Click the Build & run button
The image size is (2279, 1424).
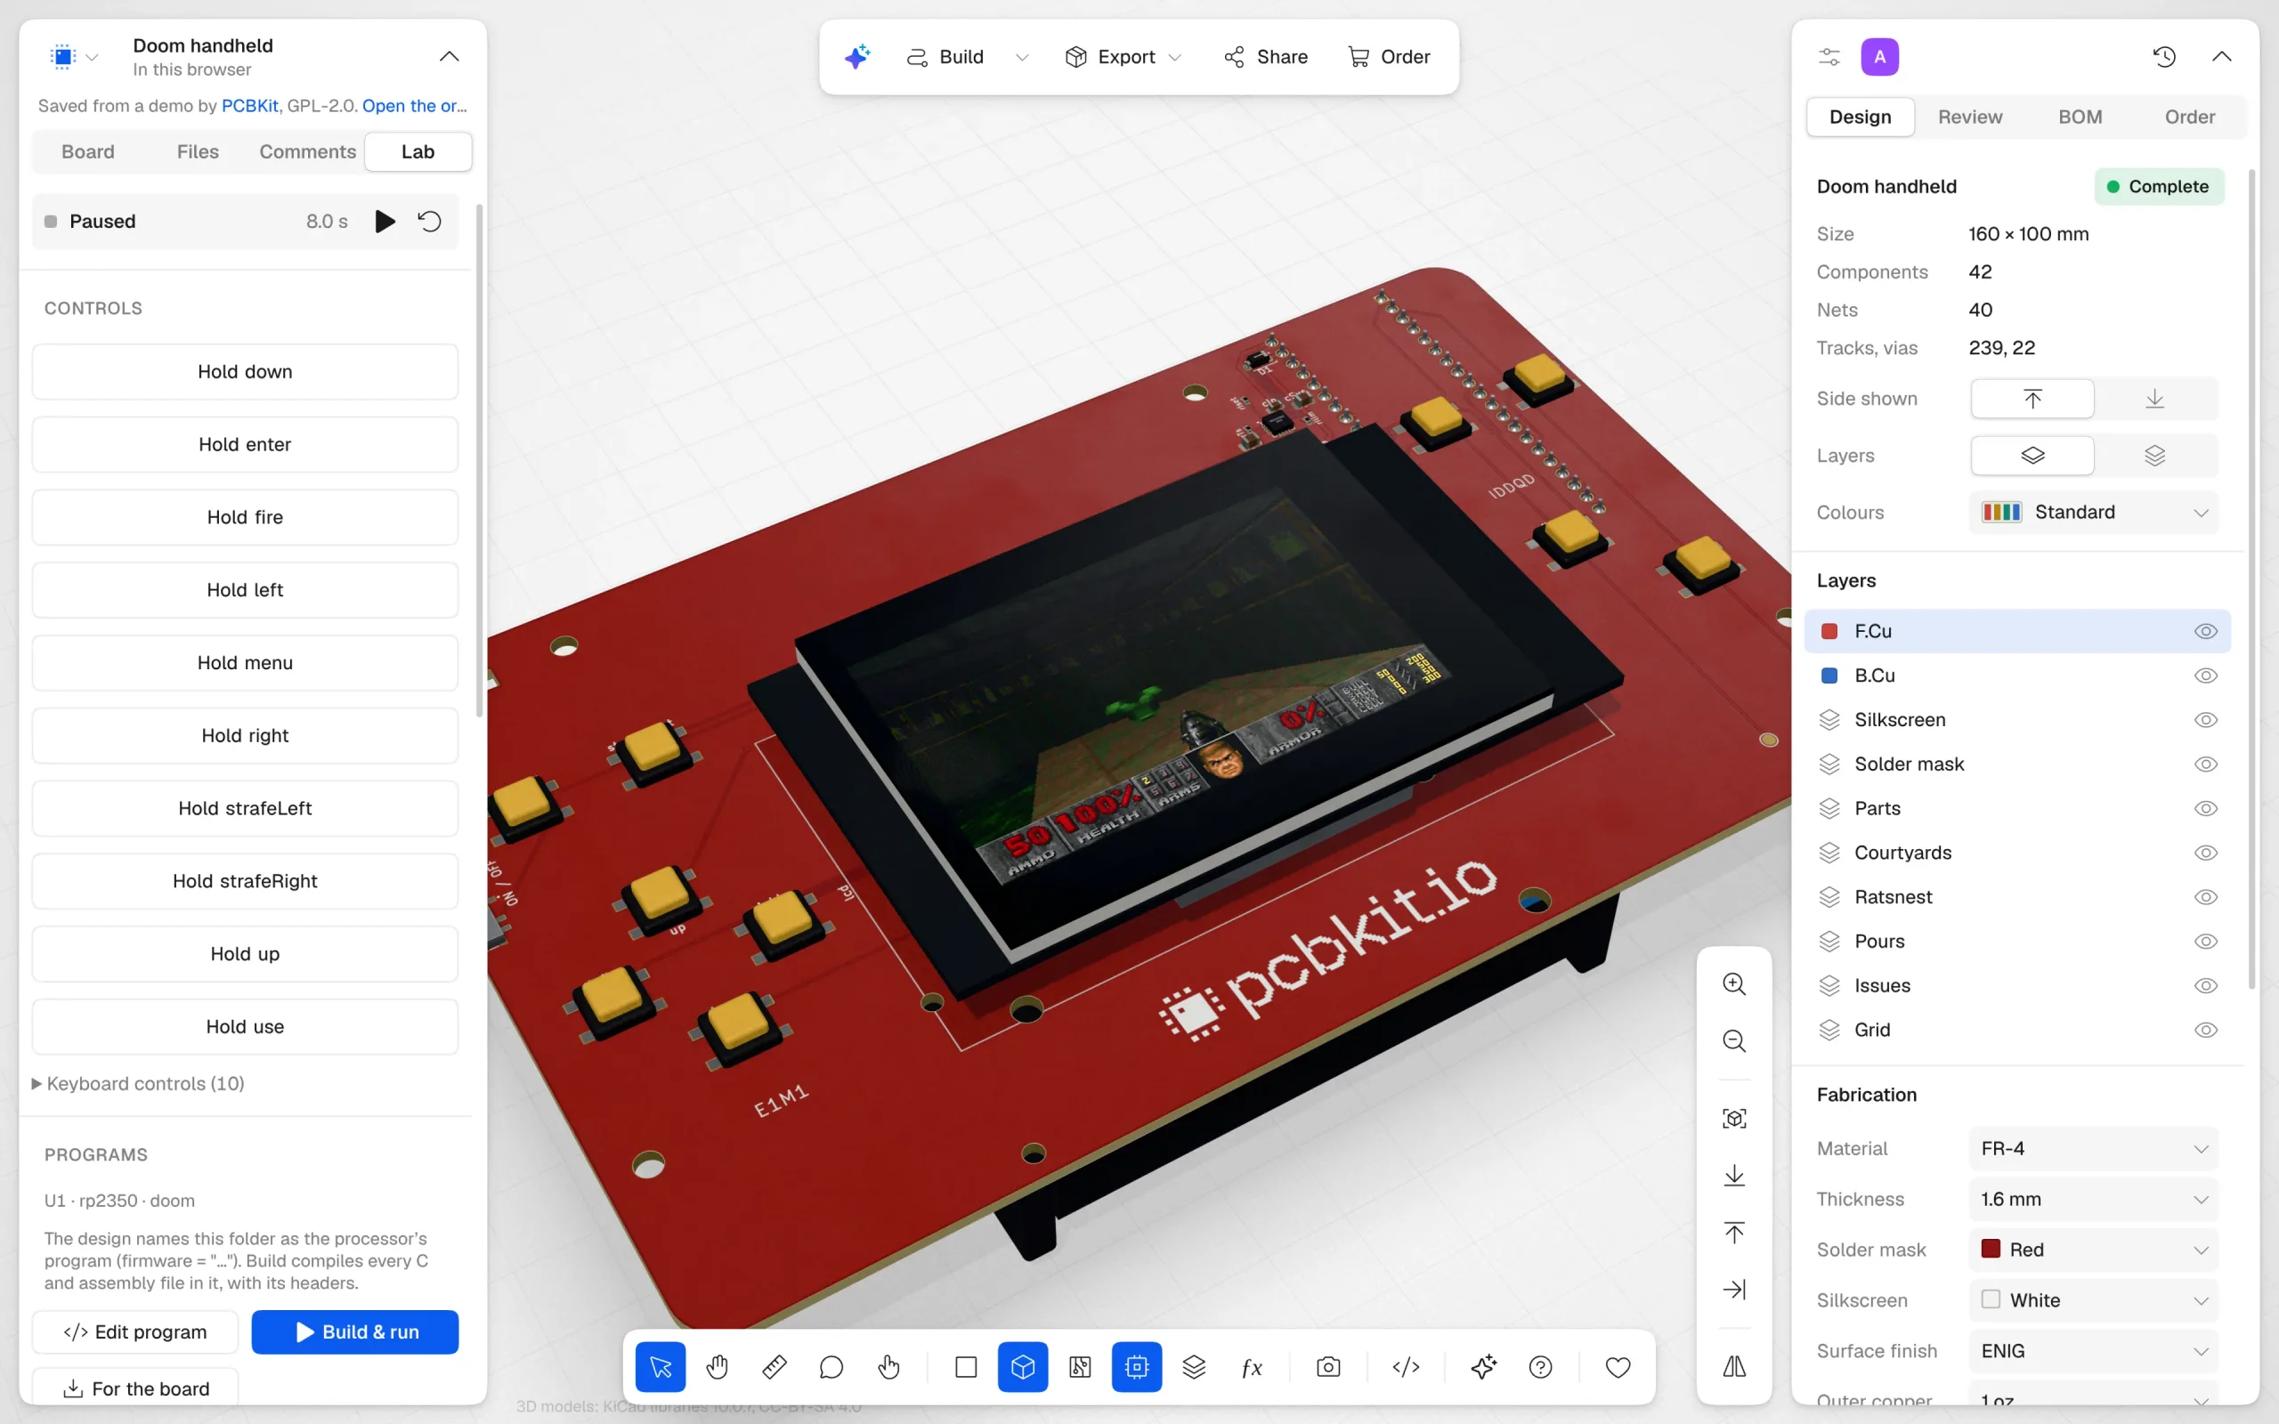pos(355,1331)
